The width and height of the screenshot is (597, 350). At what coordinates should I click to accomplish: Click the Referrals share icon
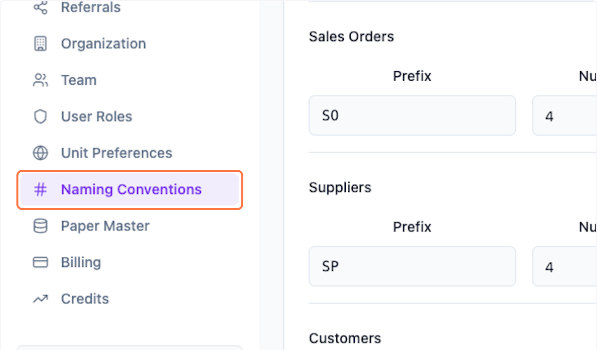40,7
